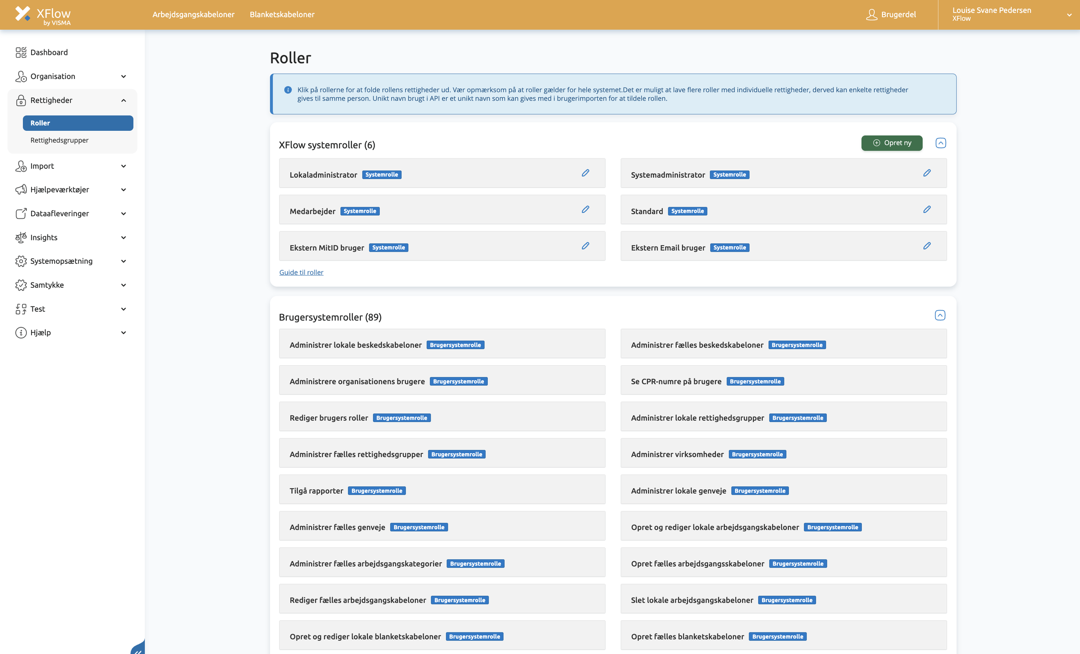
Task: Edit Ekstern MitID bruger role
Action: [x=585, y=246]
